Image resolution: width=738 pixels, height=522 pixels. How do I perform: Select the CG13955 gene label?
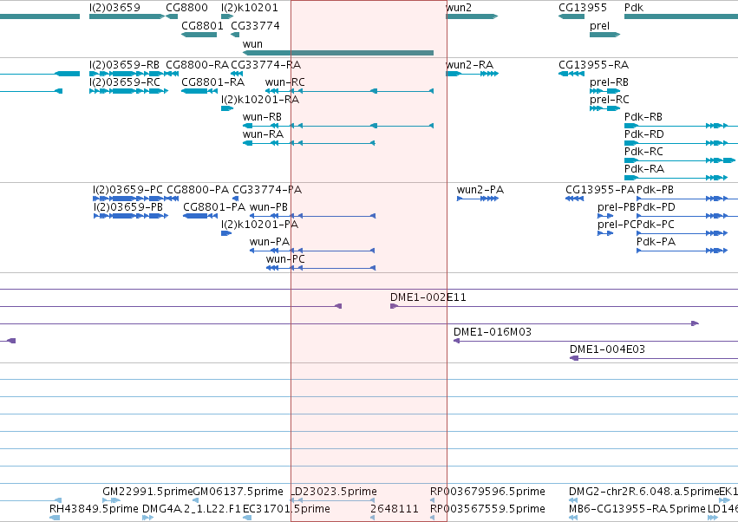[x=583, y=8]
